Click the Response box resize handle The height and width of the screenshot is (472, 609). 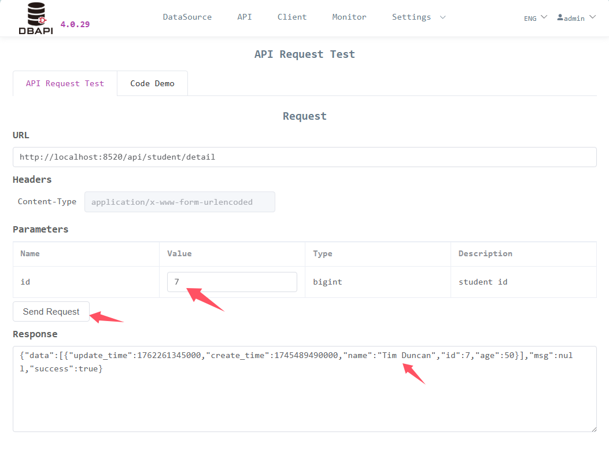pyautogui.click(x=594, y=429)
